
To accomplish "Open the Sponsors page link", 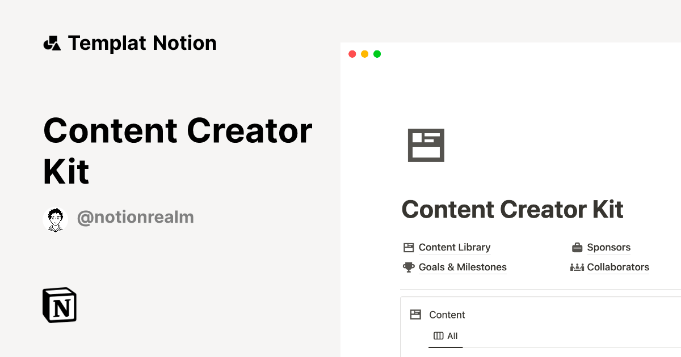I will point(608,248).
